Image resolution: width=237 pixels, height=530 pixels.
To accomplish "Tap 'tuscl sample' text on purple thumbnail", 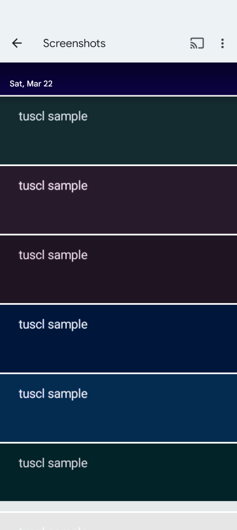I will click(x=53, y=186).
